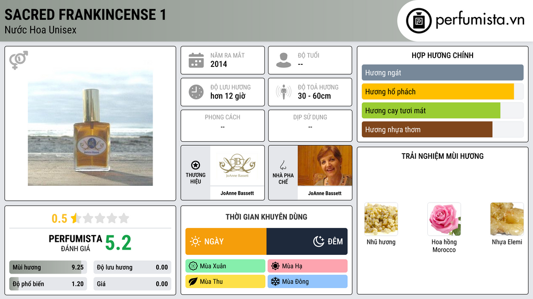Click the projection value 30 - 60cm
Viewport: 533px width, 299px height.
coord(314,96)
